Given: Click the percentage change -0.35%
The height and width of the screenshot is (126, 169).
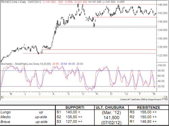Looking at the screenshot, I should point(68,2).
